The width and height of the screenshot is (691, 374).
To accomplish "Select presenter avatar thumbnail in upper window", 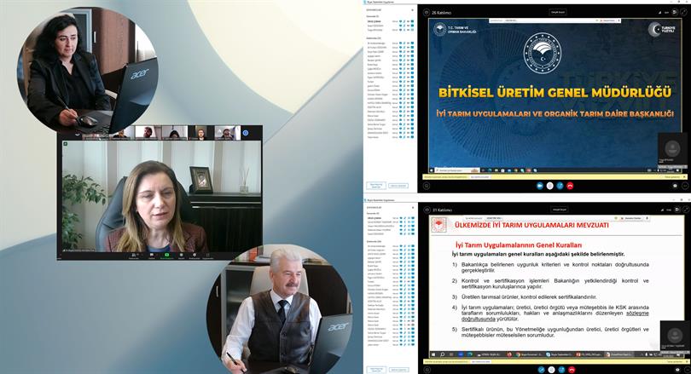I will pyautogui.click(x=672, y=149).
